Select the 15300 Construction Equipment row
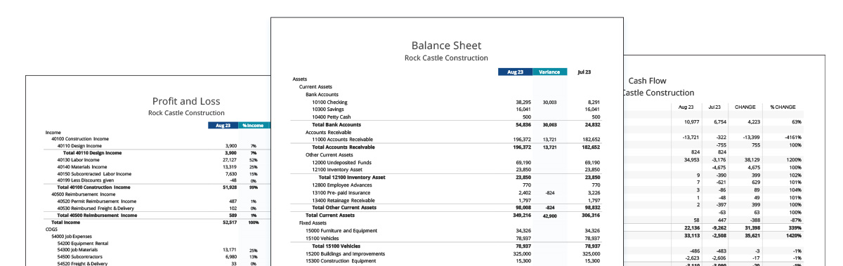843x266 pixels. (x=447, y=260)
